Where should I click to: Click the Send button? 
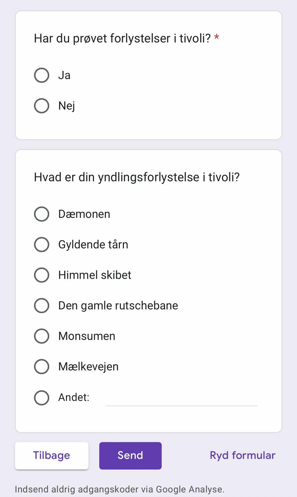pyautogui.click(x=130, y=456)
